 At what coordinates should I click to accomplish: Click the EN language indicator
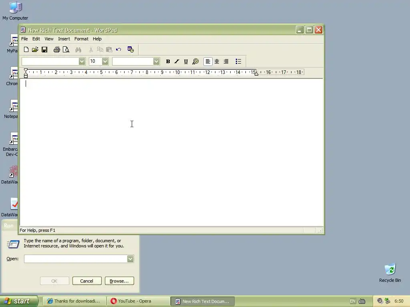tap(352, 301)
